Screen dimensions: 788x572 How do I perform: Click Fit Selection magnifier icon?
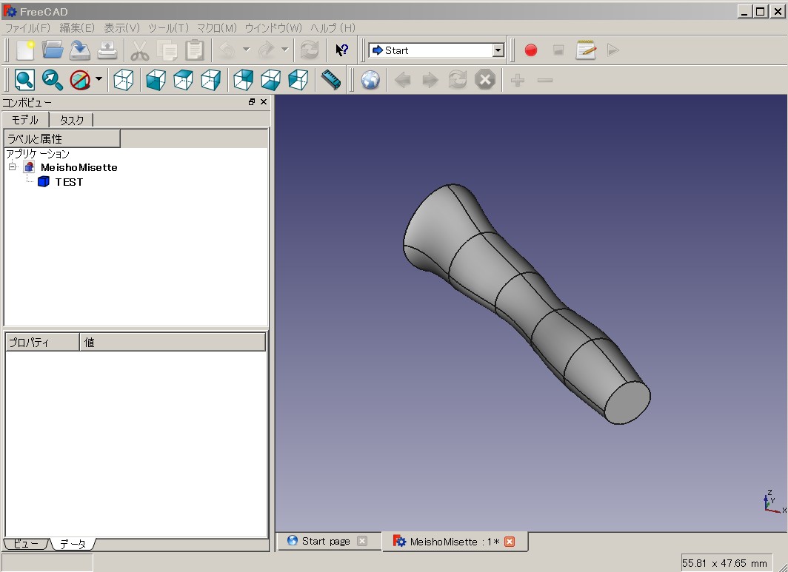53,80
